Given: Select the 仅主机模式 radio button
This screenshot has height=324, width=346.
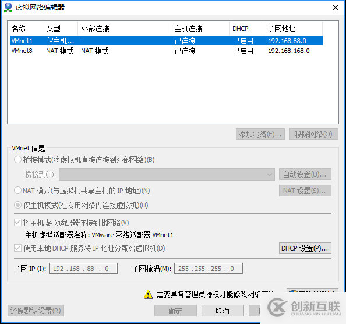Looking at the screenshot, I should tap(17, 205).
